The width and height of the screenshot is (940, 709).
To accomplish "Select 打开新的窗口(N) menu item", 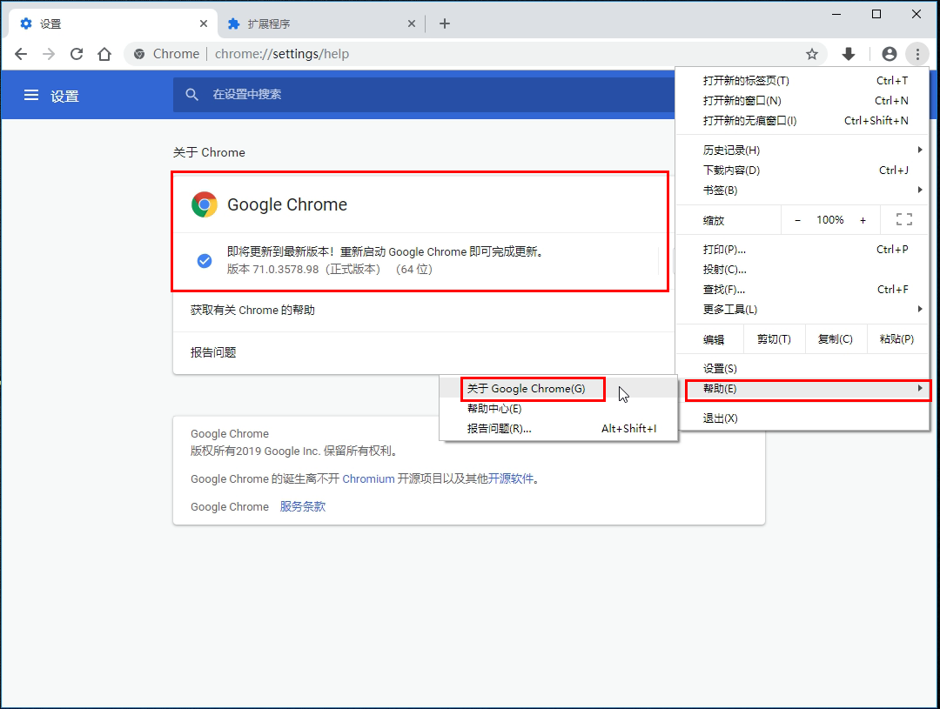I will click(802, 101).
